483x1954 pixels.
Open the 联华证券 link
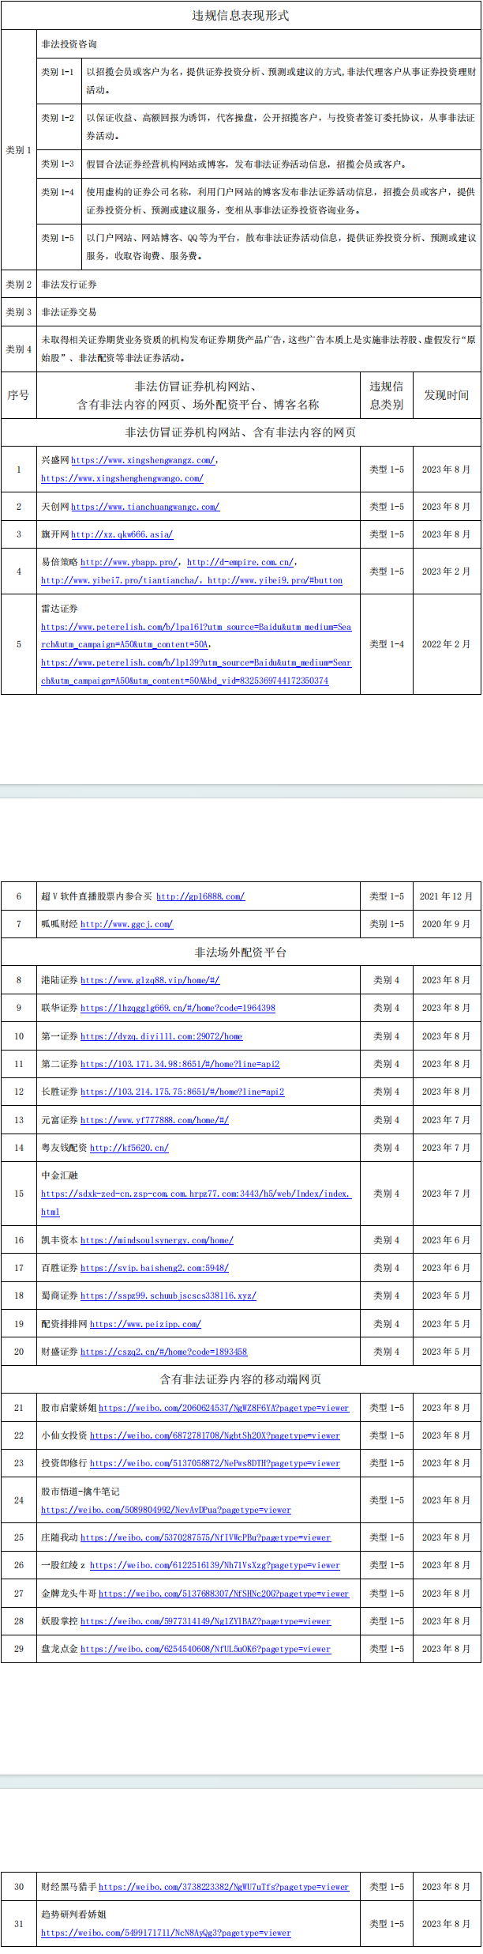click(178, 1008)
